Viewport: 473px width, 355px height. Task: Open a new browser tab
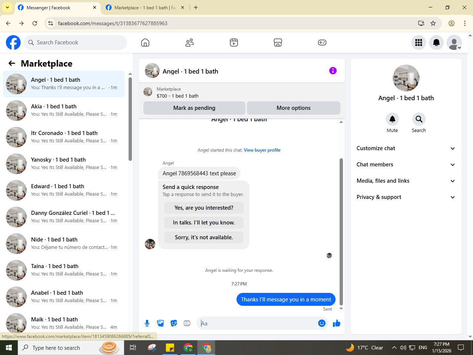point(196,7)
